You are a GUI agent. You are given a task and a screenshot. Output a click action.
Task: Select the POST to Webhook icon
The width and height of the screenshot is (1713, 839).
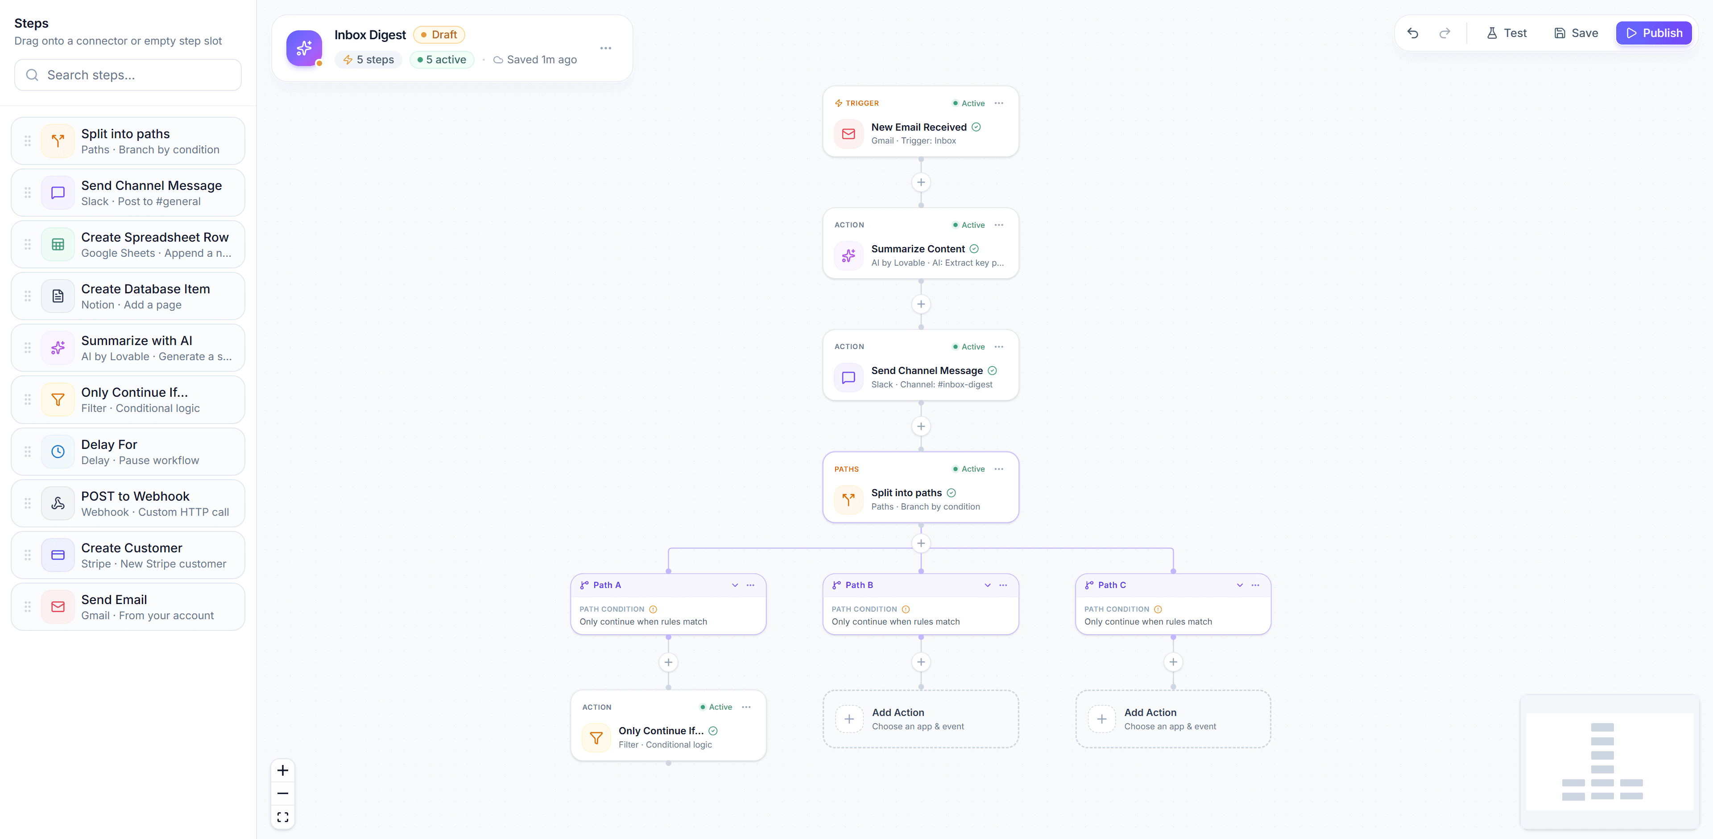tap(58, 503)
